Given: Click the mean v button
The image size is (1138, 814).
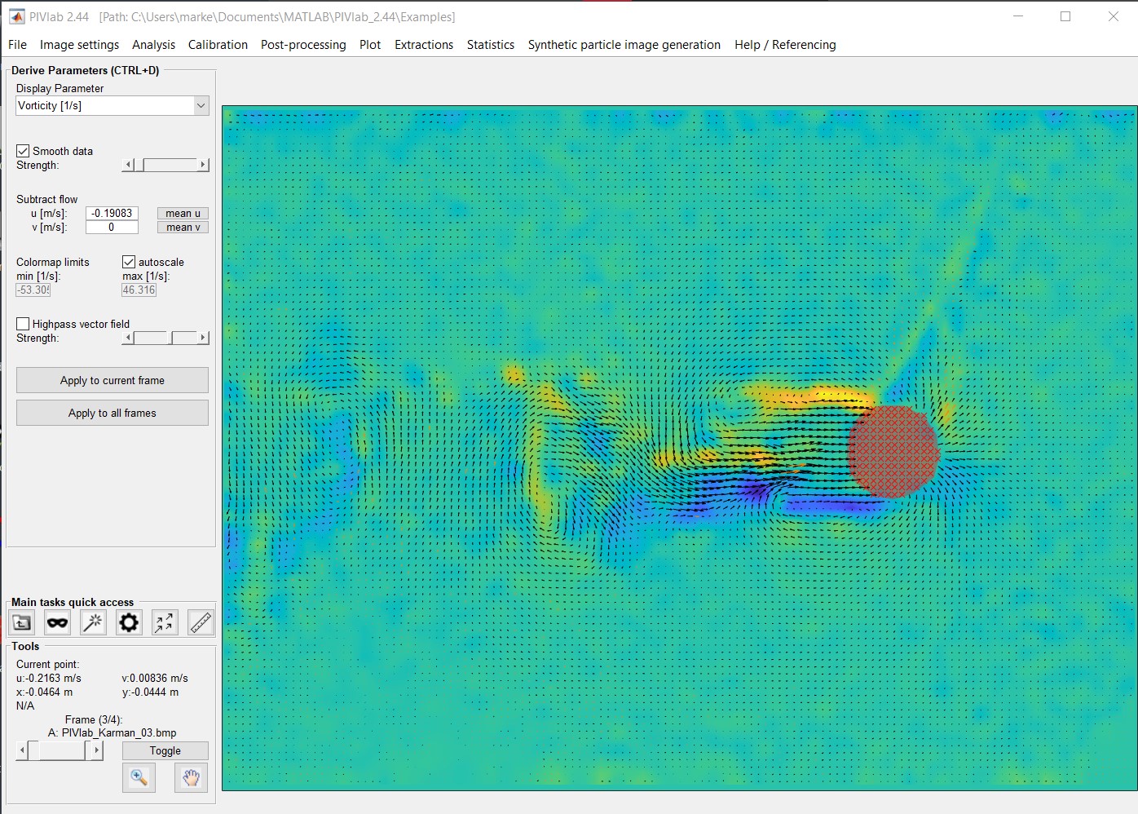Looking at the screenshot, I should point(183,228).
